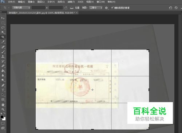Image resolution: width=182 pixels, height=133 pixels.
Task: Select the Path Selection tool
Action: [x=3, y=95]
